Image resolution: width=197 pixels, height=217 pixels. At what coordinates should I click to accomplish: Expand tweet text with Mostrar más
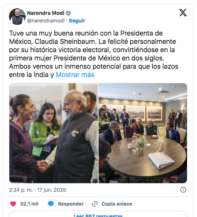point(75,75)
